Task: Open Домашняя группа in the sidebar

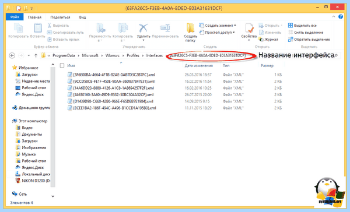Action: [x=32, y=108]
